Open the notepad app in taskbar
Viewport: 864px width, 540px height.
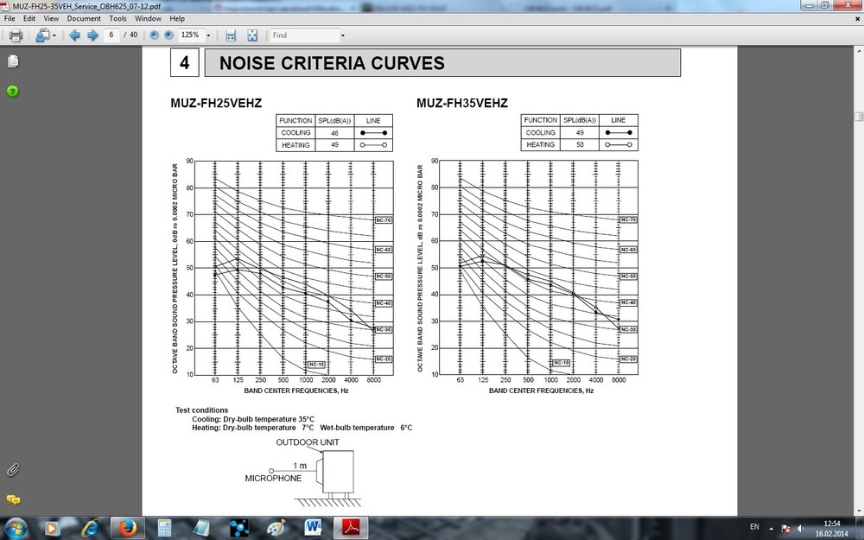200,529
